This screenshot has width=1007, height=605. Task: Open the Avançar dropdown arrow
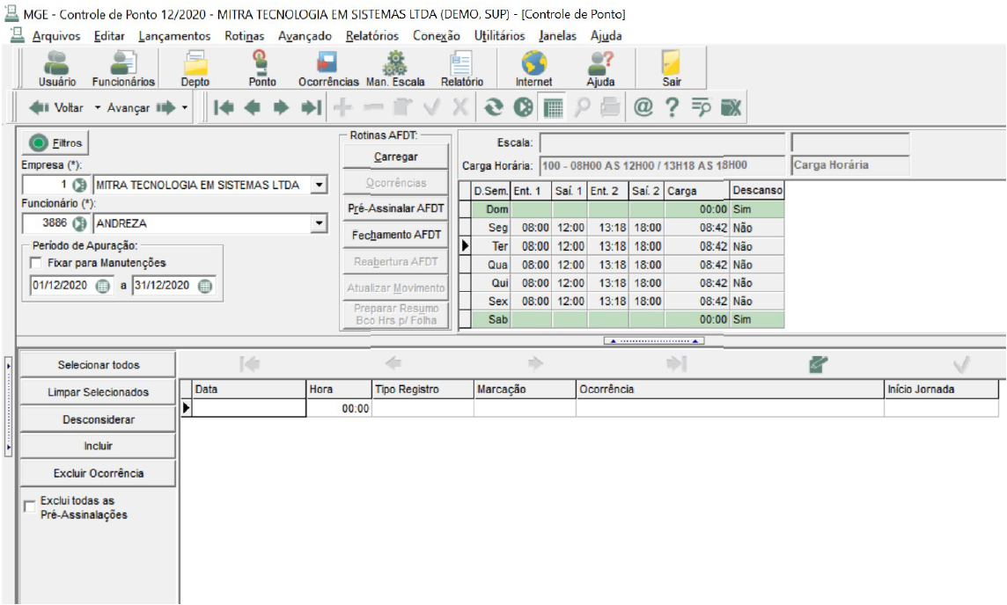point(185,108)
